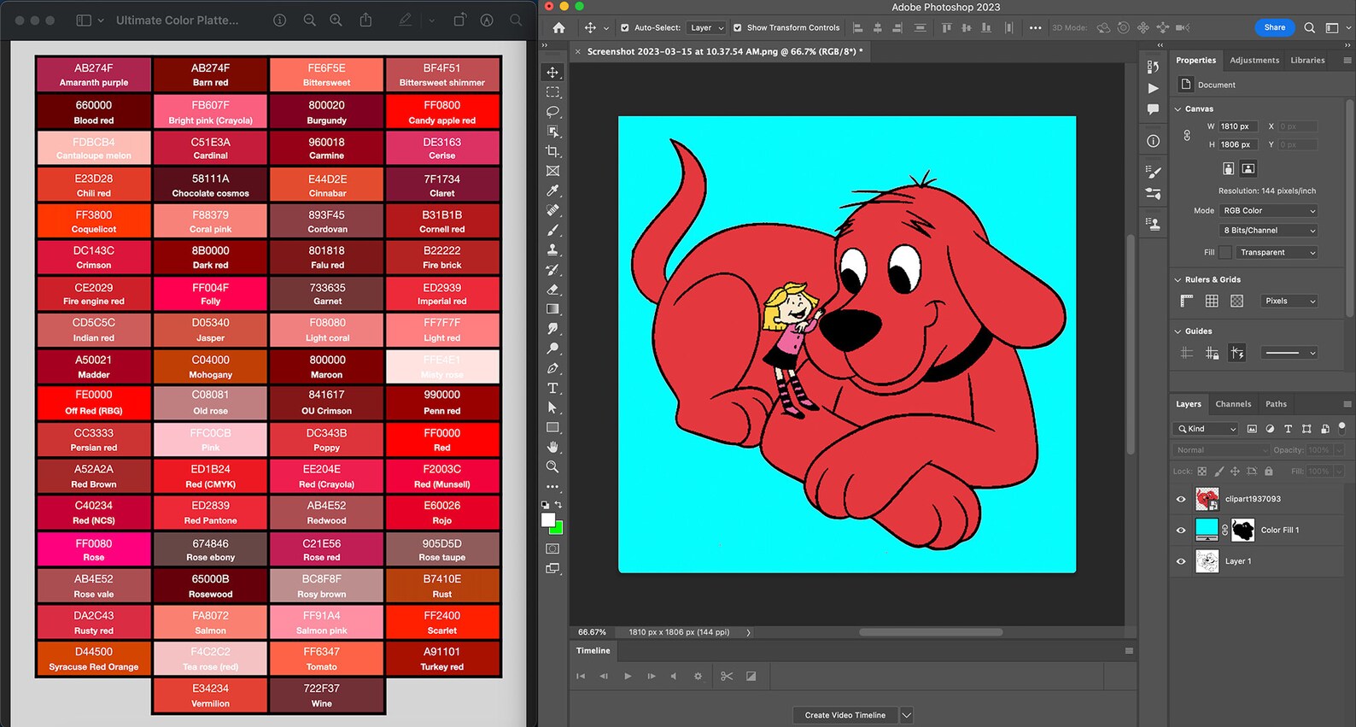The image size is (1356, 727).
Task: Click the link width and height icon
Action: coord(1187,135)
